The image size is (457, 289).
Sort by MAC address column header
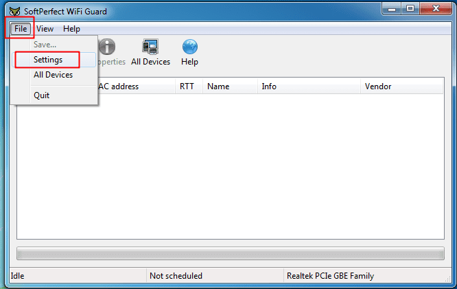(x=137, y=86)
